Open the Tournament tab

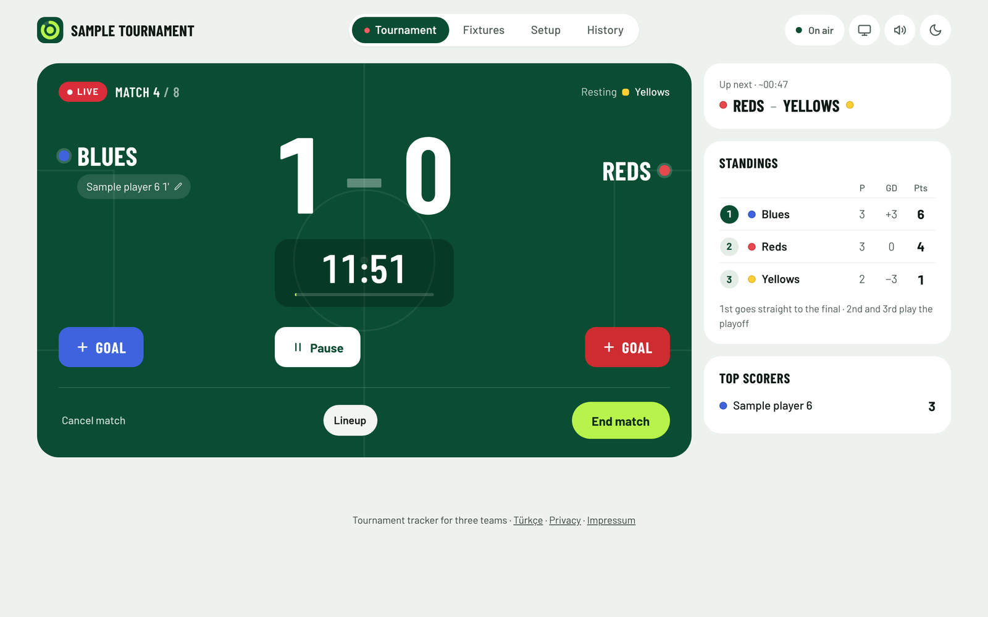coord(400,30)
